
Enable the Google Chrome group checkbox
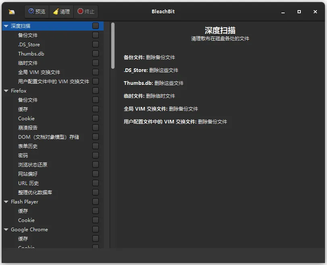tap(96, 229)
